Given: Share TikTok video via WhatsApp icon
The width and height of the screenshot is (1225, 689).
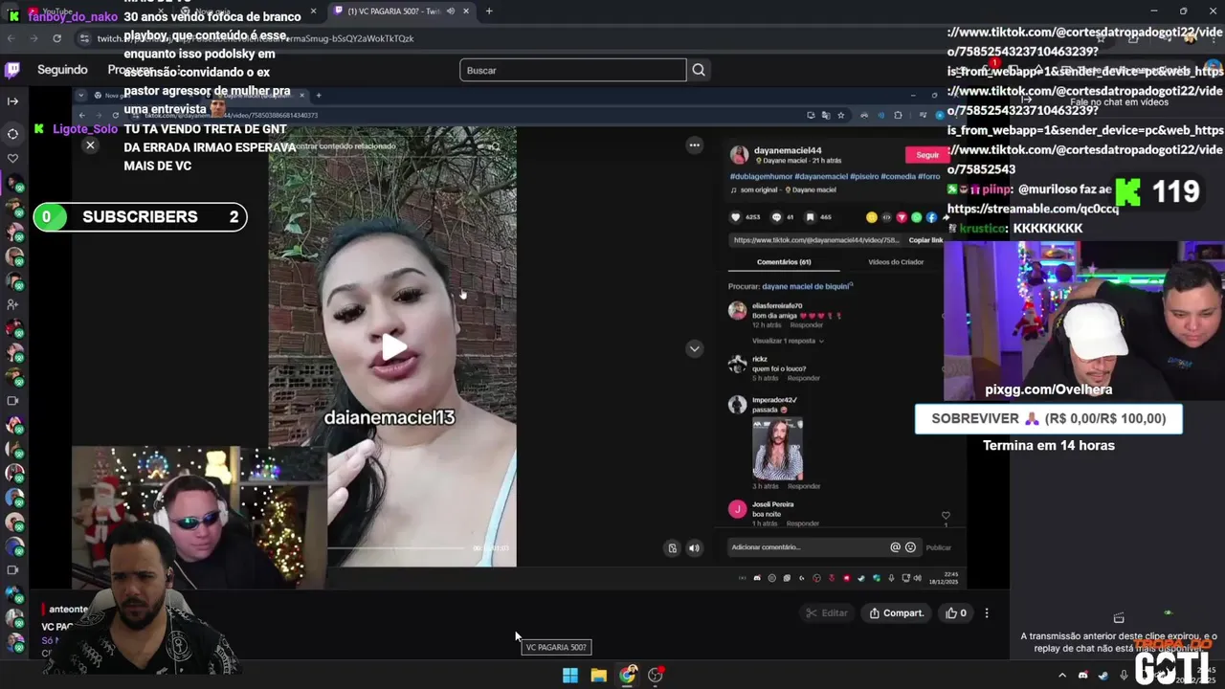Looking at the screenshot, I should point(916,217).
